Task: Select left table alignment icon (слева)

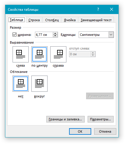Action: click(21, 54)
